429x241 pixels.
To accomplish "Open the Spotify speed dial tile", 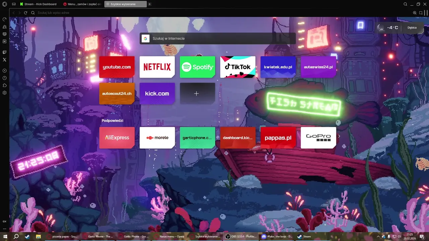I will click(x=197, y=67).
